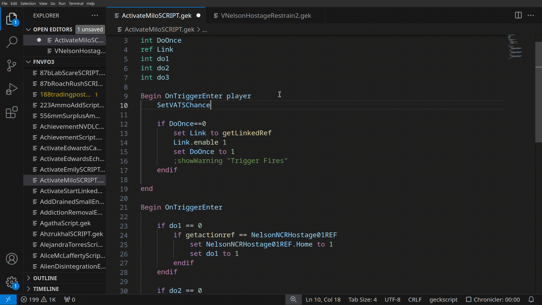
Task: Collapse the FNVFO3 folder section
Action: point(28,62)
